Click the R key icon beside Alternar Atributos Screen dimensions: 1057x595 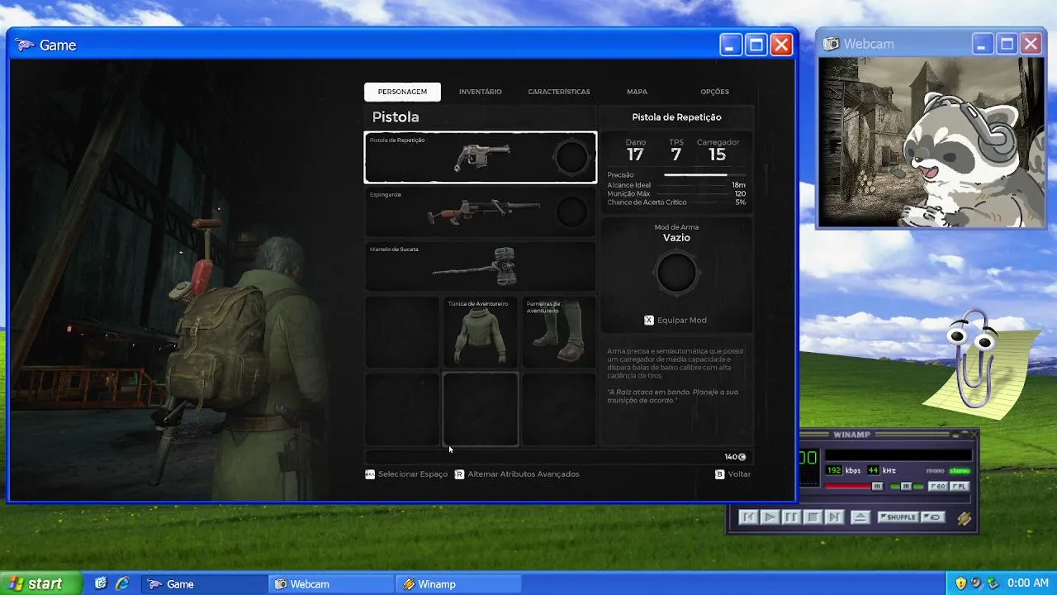459,474
